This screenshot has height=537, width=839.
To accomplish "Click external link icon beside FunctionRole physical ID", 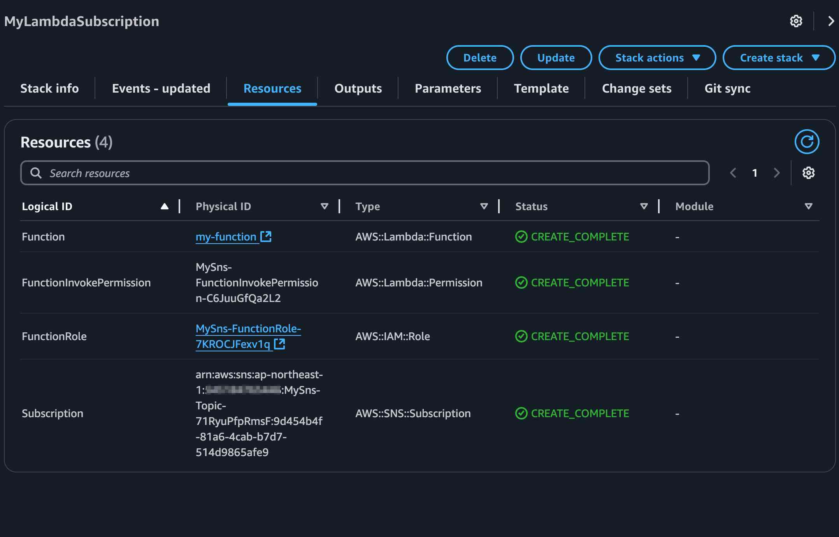I will click(x=279, y=344).
